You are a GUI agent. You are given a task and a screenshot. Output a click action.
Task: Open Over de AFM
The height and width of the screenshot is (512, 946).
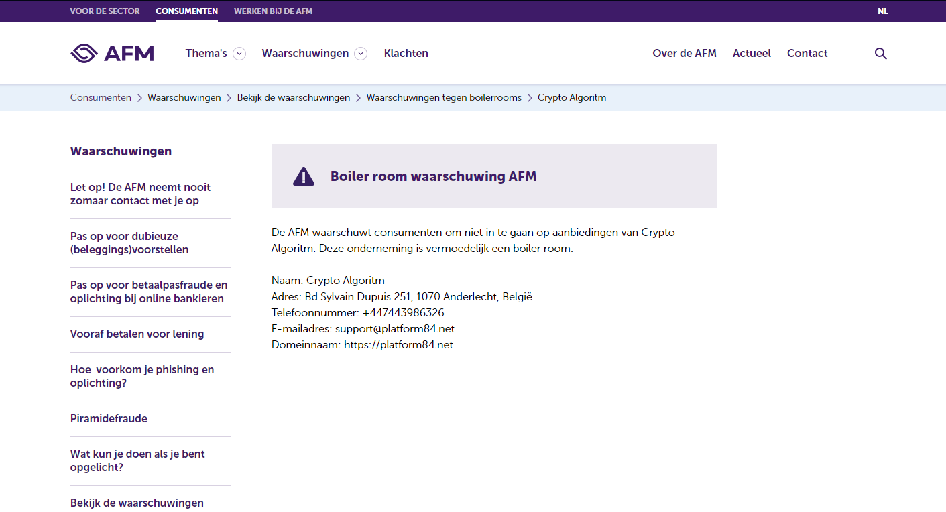coord(685,54)
